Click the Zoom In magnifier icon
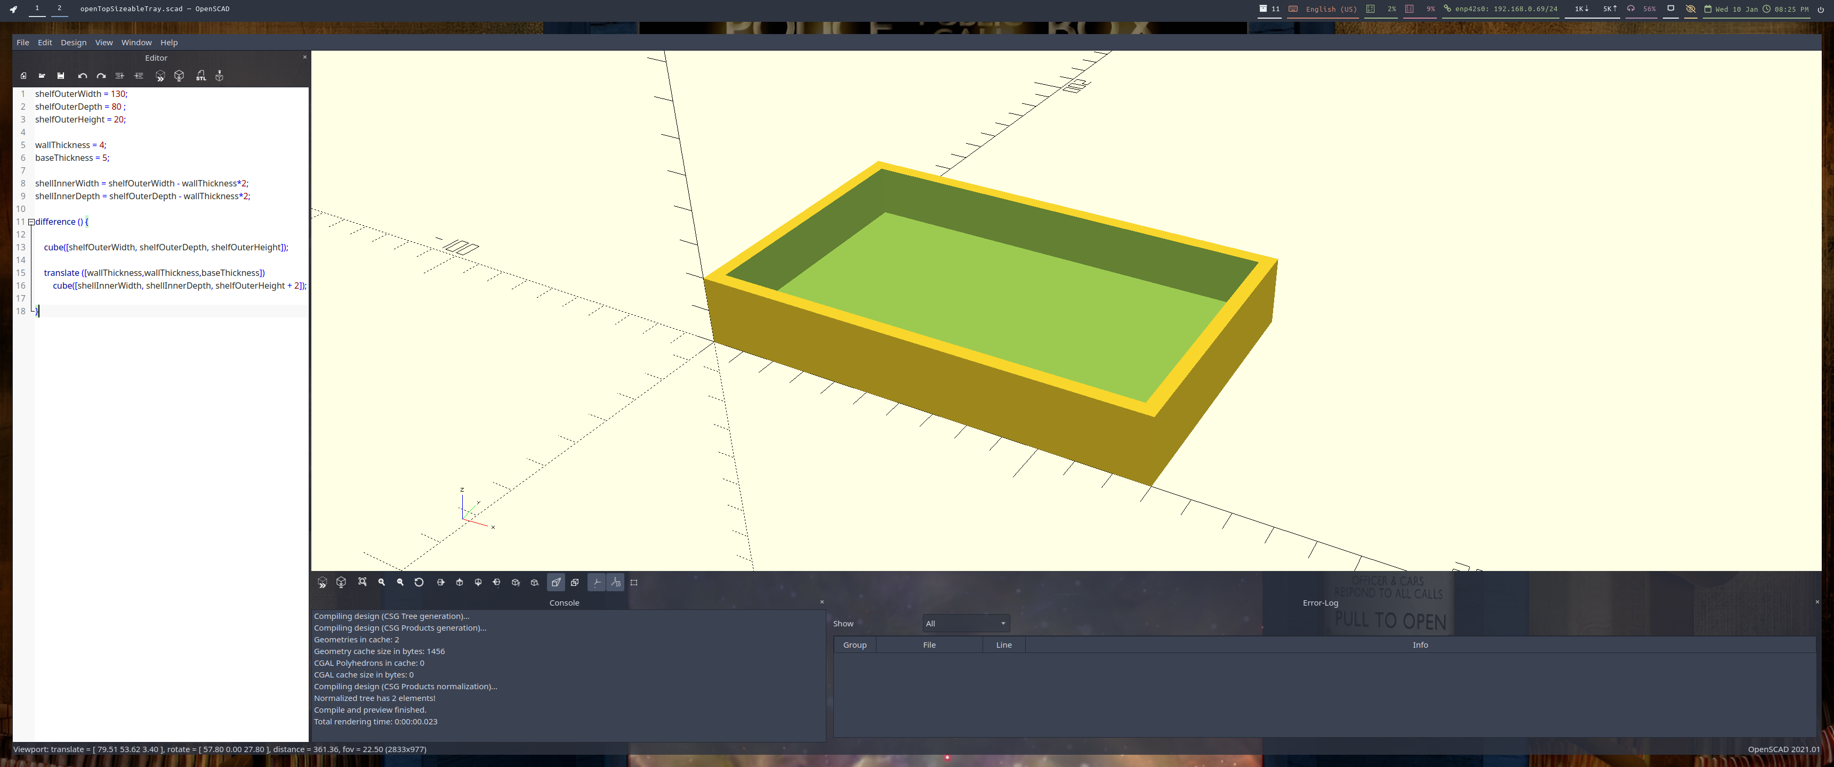Screen dimensions: 1834x767 click(382, 582)
